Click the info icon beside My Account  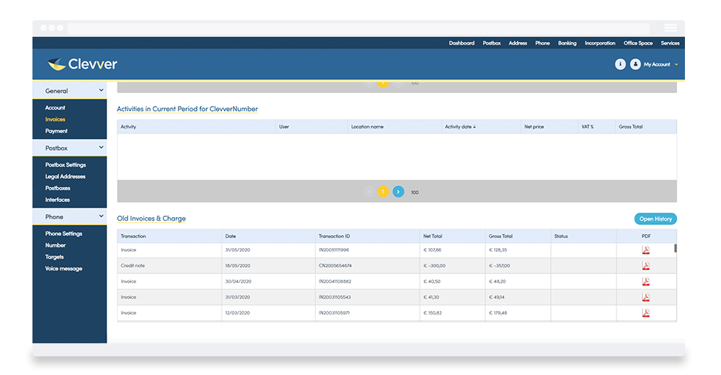(x=620, y=64)
